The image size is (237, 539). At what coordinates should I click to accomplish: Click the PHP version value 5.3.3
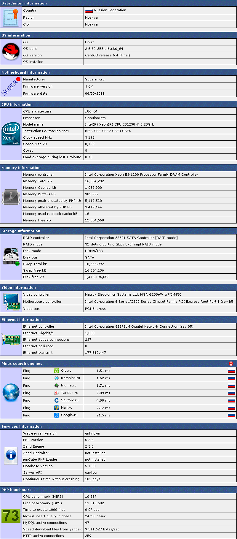[89, 440]
